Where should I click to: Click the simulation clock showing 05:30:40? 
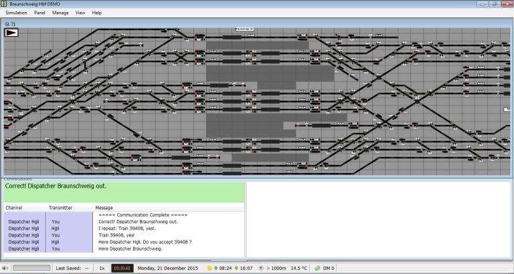pos(122,268)
